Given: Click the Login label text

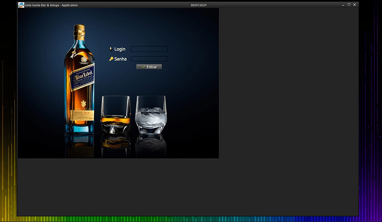Looking at the screenshot, I should tap(120, 49).
